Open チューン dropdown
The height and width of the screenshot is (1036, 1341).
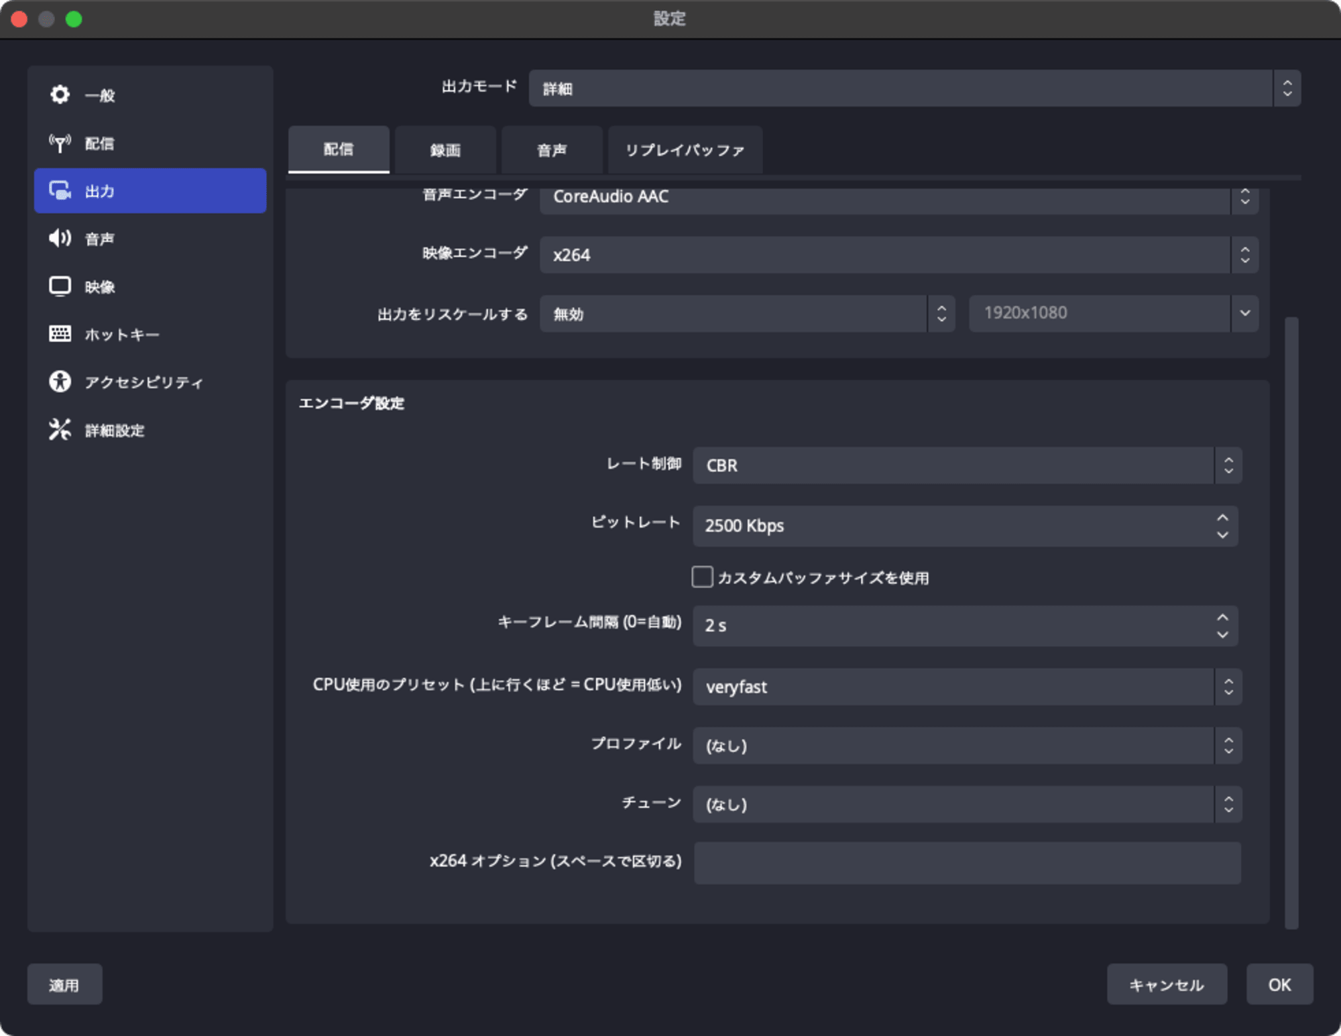pos(967,804)
